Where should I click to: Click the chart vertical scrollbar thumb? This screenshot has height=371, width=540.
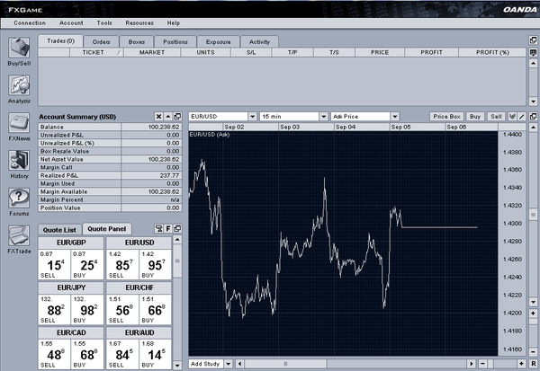(x=533, y=215)
